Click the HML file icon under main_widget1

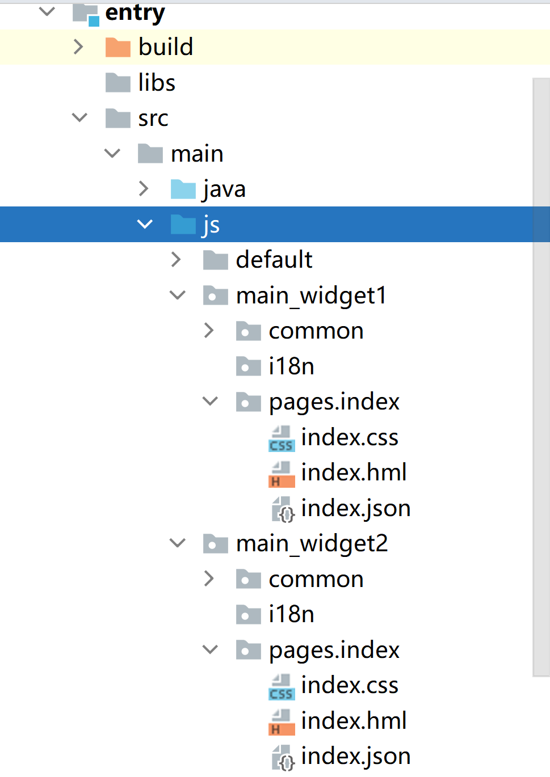pos(282,474)
